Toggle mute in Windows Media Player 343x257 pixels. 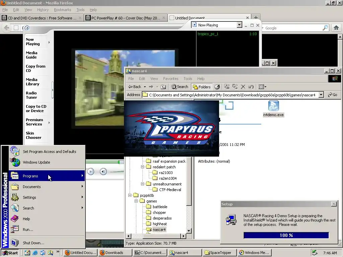point(104,172)
